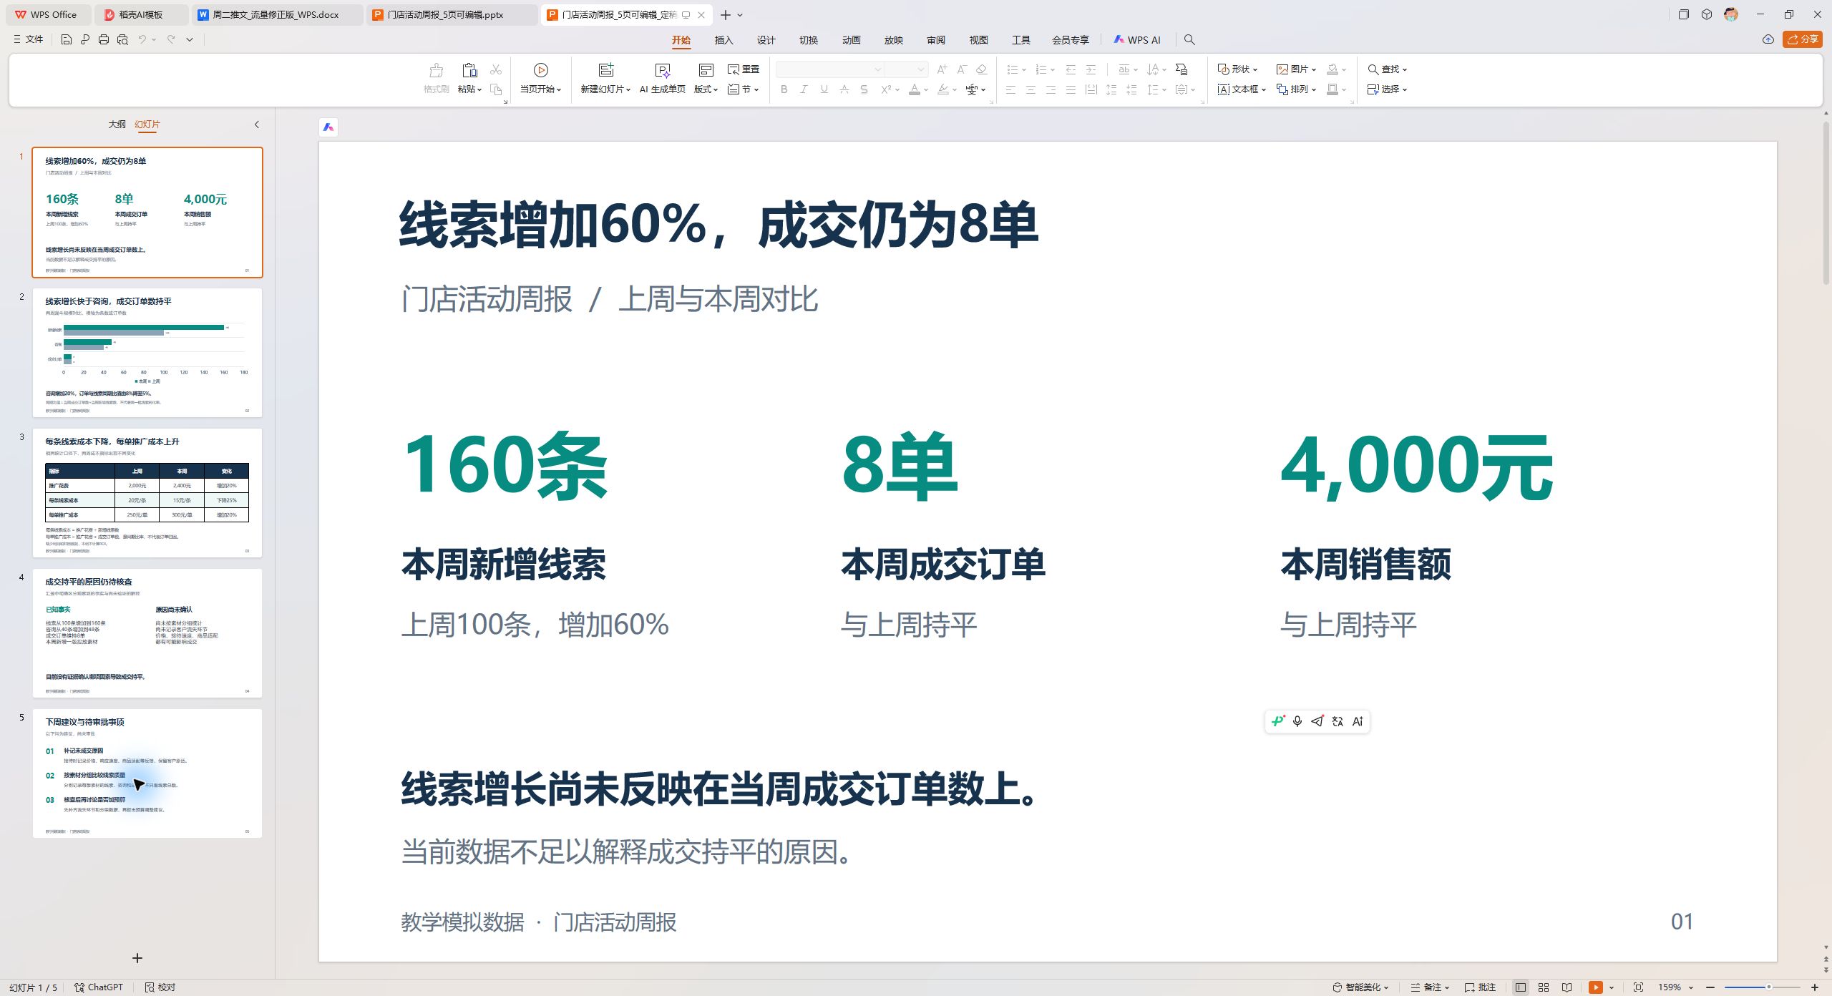Select slide 3 thumbnail with cost table
Screen dimensions: 1832x996
tap(147, 493)
